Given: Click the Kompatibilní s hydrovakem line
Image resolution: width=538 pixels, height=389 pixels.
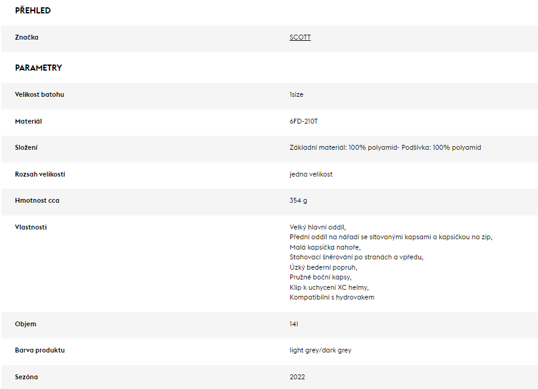Looking at the screenshot, I should click(x=332, y=297).
